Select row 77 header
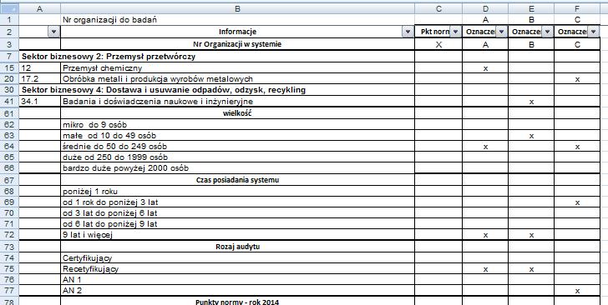Viewport: 608px width, 305px height. (9, 291)
